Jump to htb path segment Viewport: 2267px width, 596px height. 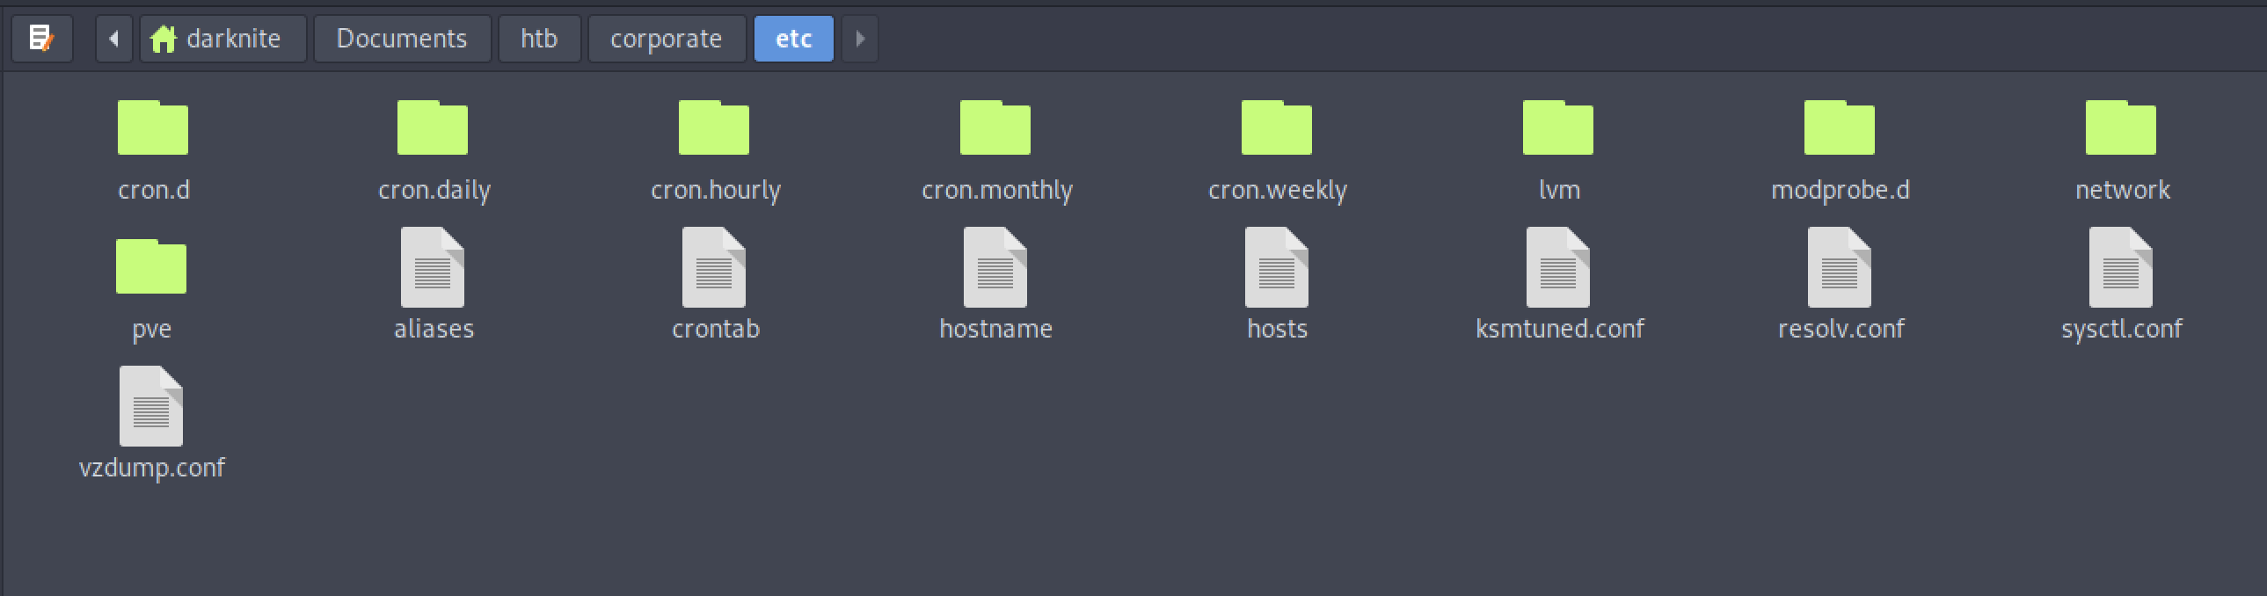539,39
